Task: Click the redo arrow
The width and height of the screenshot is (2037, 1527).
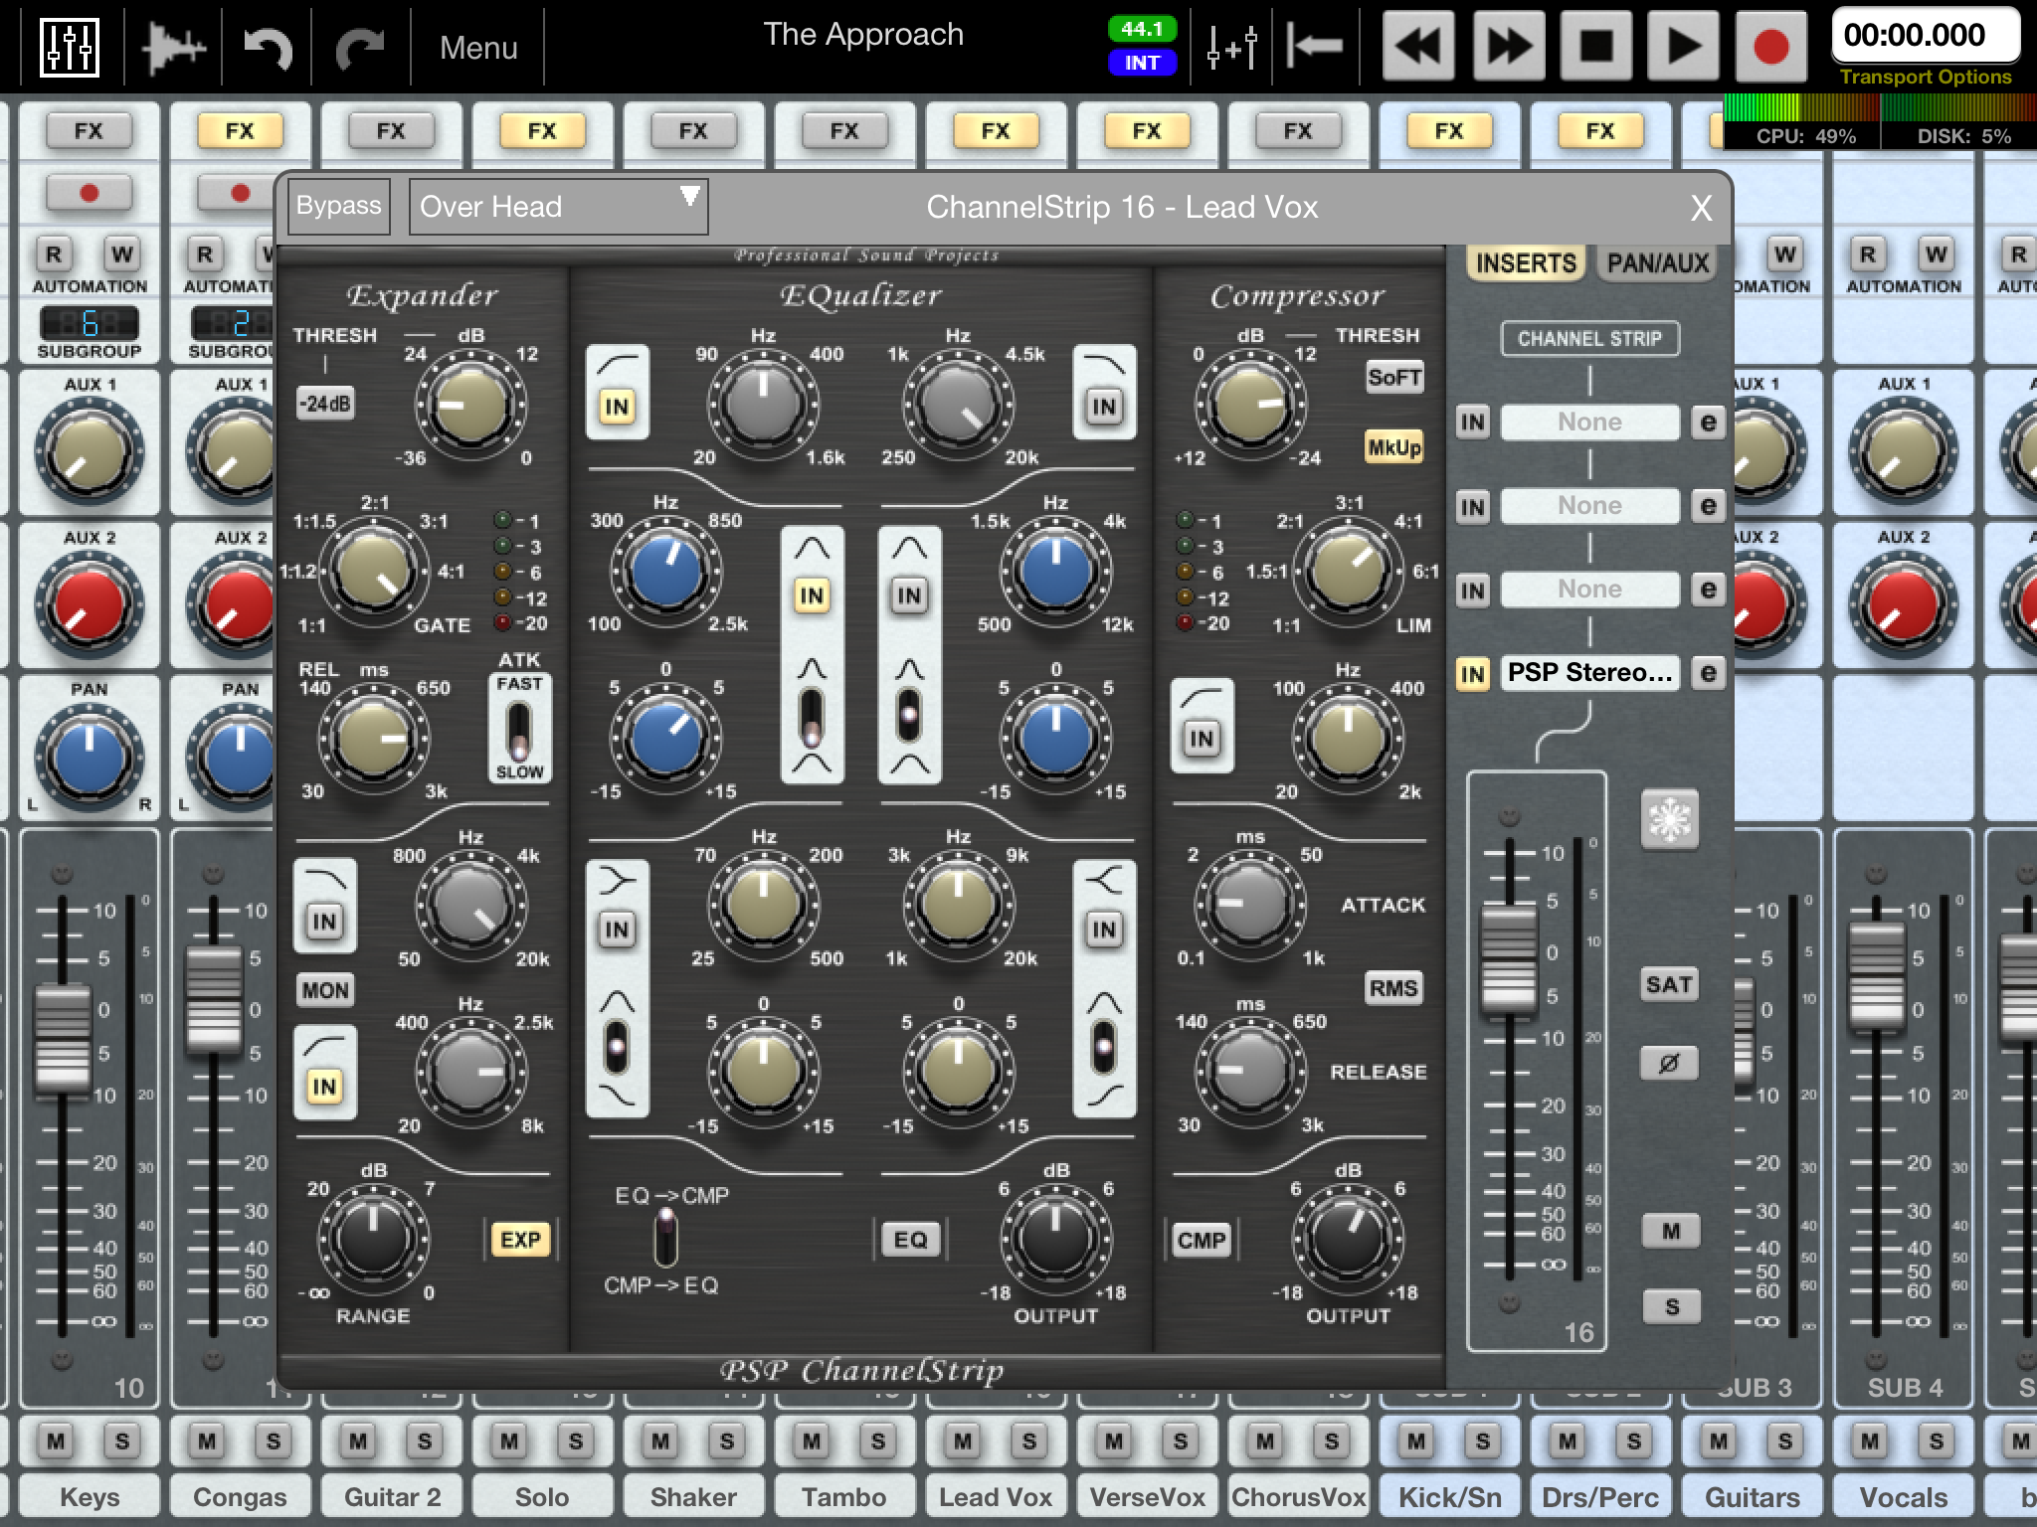Action: [359, 47]
